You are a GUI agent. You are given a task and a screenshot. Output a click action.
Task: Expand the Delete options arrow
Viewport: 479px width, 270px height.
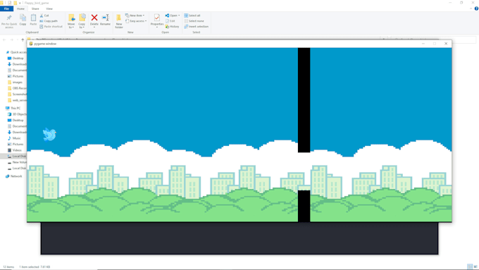[94, 27]
